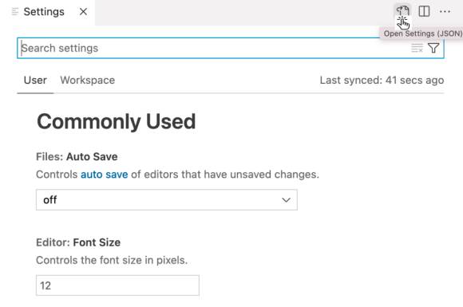Select the Files: Auto Save setting title
Image resolution: width=463 pixels, height=307 pixels.
click(77, 156)
